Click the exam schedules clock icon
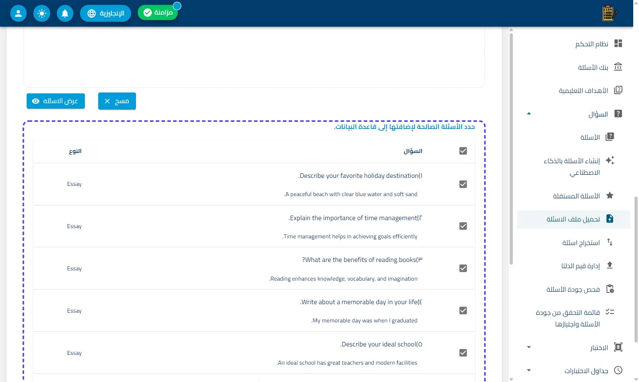The height and width of the screenshot is (382, 639). point(618,370)
